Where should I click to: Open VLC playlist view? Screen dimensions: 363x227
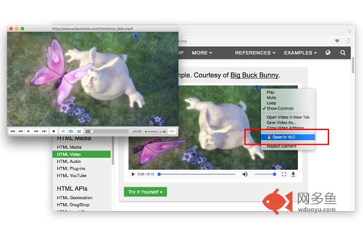(x=63, y=131)
